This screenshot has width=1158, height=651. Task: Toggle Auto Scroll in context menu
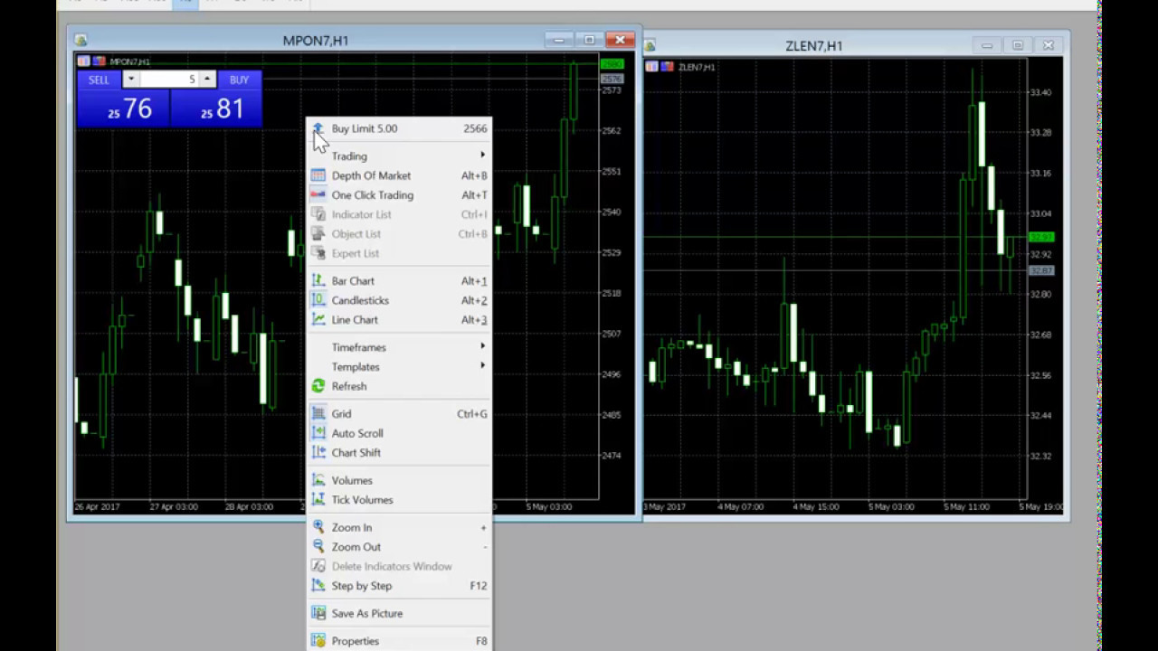(x=399, y=433)
